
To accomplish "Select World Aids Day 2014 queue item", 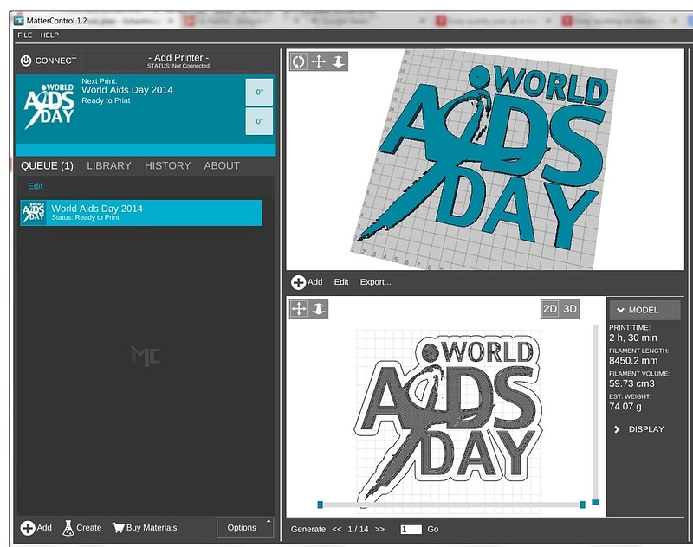I will click(x=141, y=212).
